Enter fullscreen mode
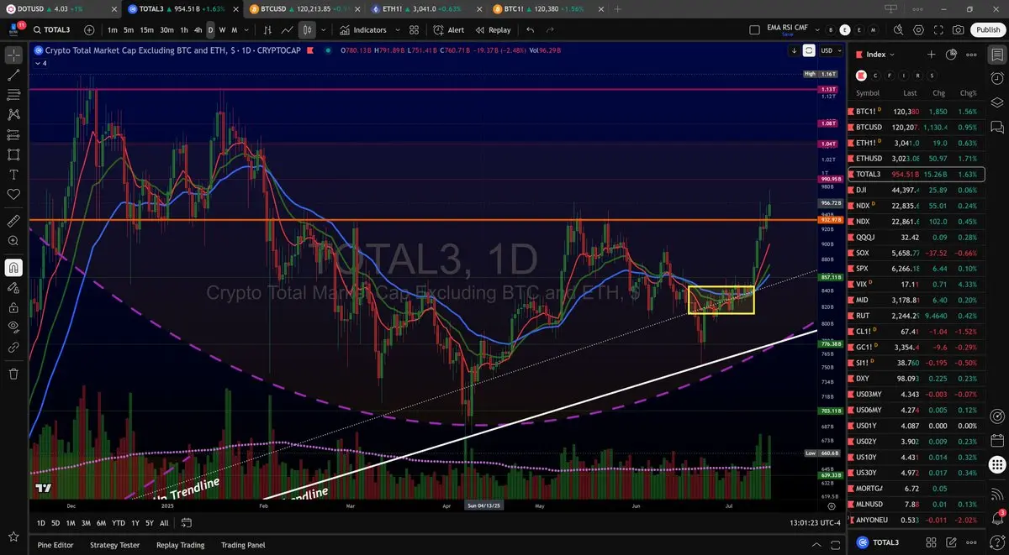 [938, 29]
